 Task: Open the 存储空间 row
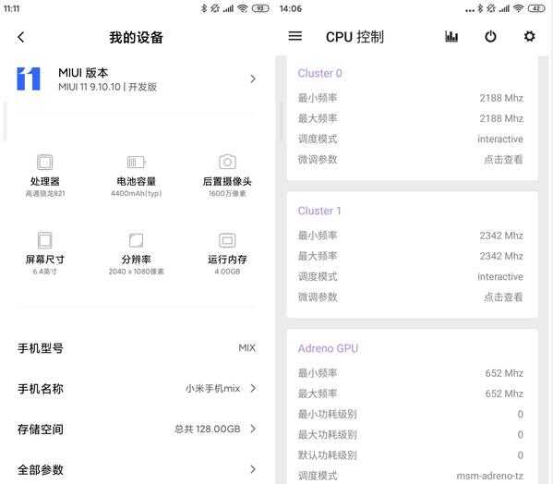[138, 429]
